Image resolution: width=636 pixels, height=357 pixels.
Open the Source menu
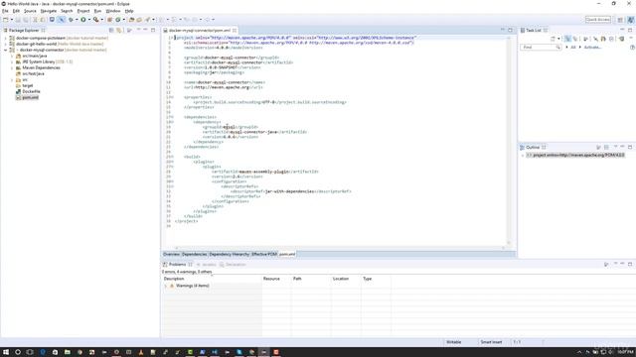tap(30, 11)
